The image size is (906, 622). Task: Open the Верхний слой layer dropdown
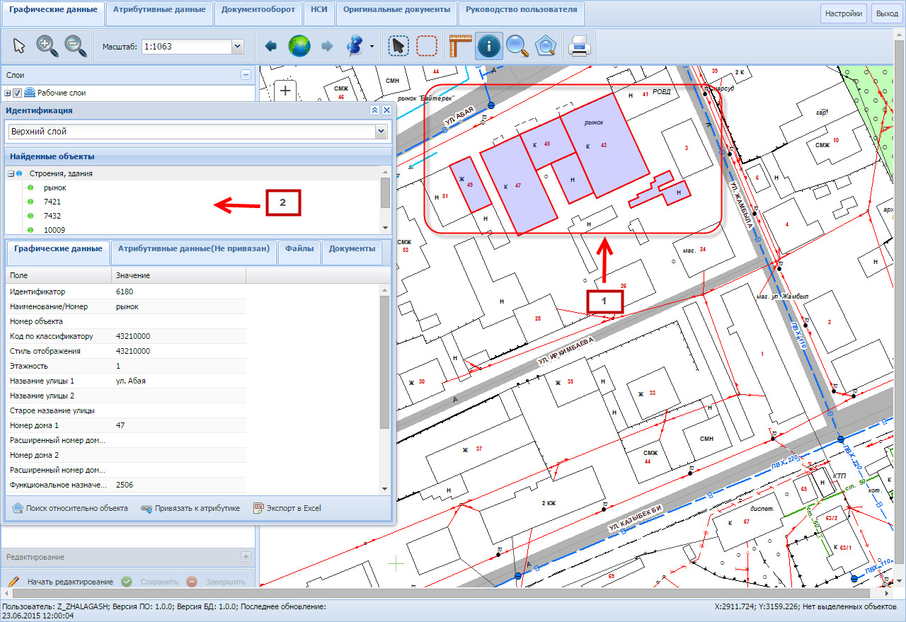click(382, 132)
